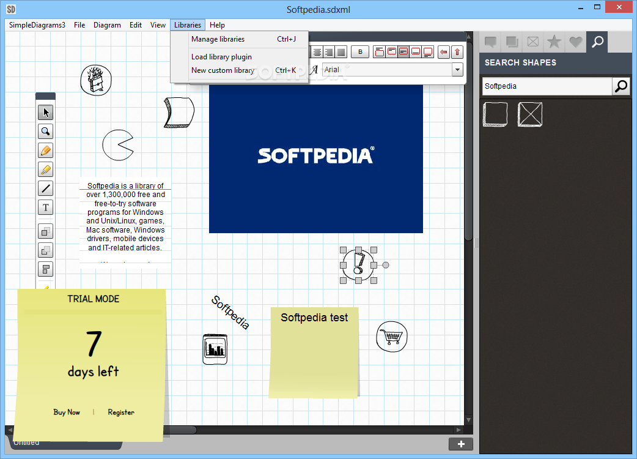Set text position above the shape
Screen dimensions: 637x459
pos(380,52)
